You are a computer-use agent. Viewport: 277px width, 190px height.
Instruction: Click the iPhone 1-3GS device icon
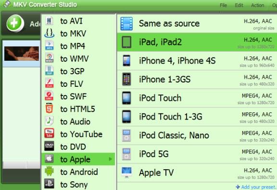pos(126,80)
